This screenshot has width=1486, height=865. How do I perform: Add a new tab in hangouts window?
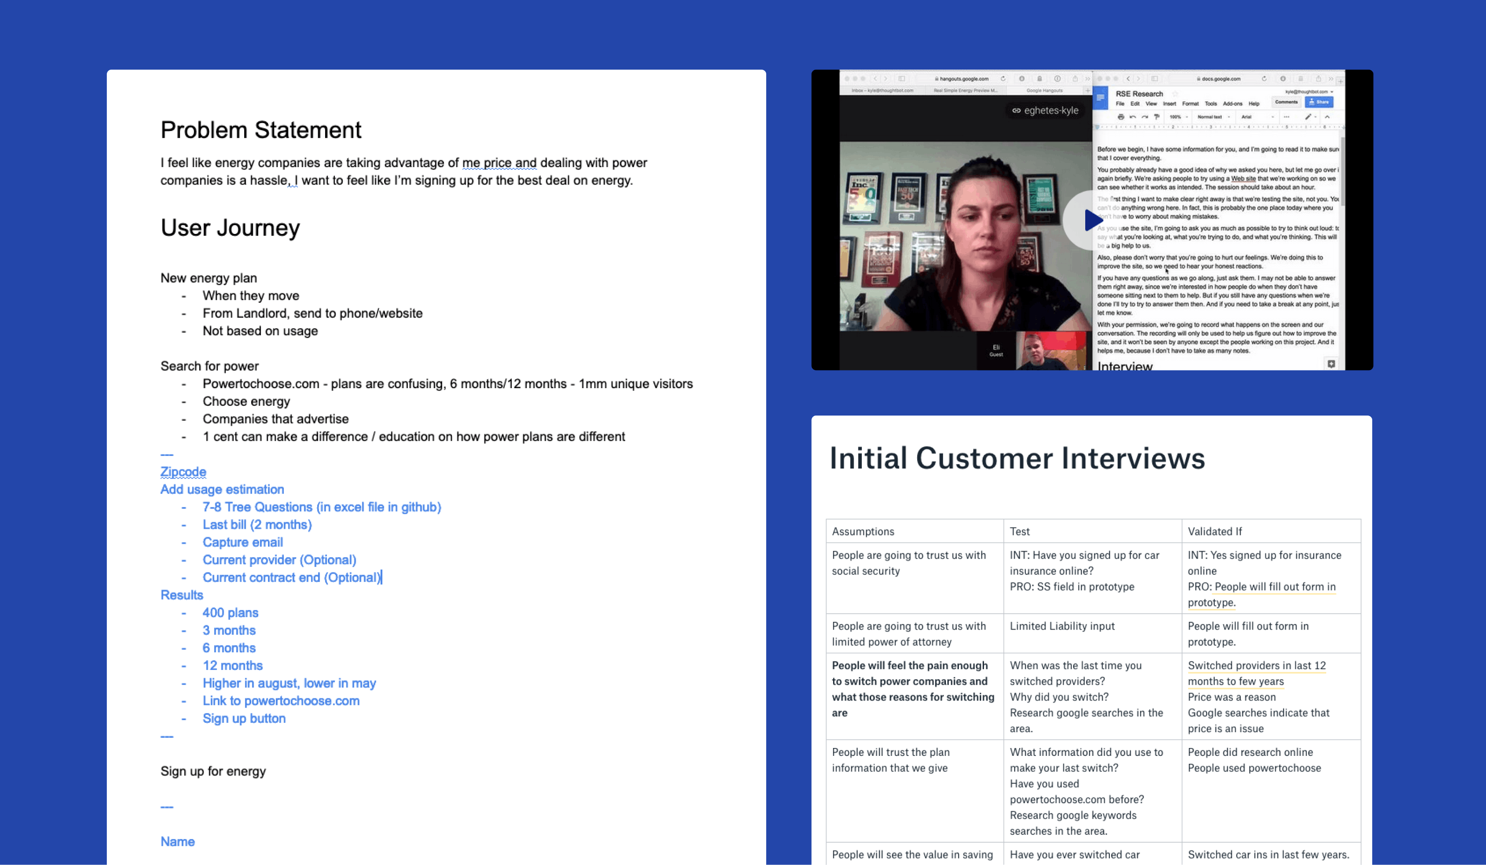1088,91
